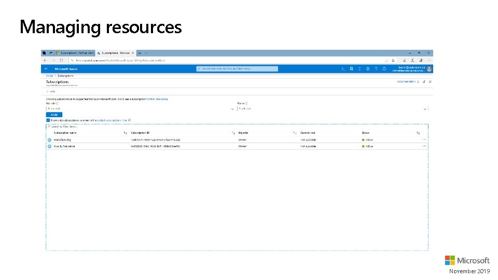Viewport: 498px width, 280px height.
Task: Click the Current cost column header
Action: click(x=308, y=133)
